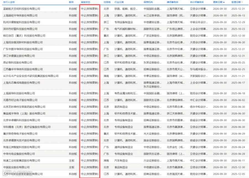Click 地通工业控股集团股份有限公司
The width and height of the screenshot is (249, 178).
pyautogui.click(x=22, y=161)
